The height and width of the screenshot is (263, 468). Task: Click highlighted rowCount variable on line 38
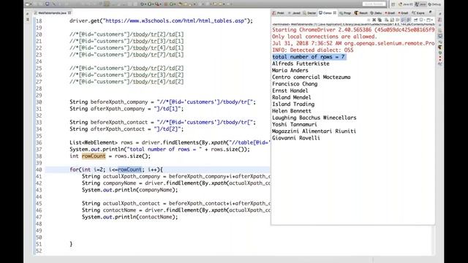click(x=94, y=156)
